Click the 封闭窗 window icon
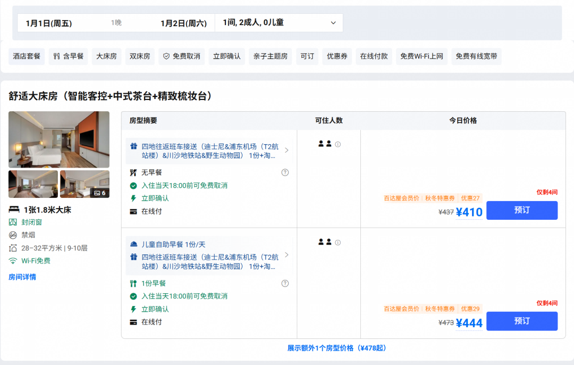574x365 pixels. (13, 222)
